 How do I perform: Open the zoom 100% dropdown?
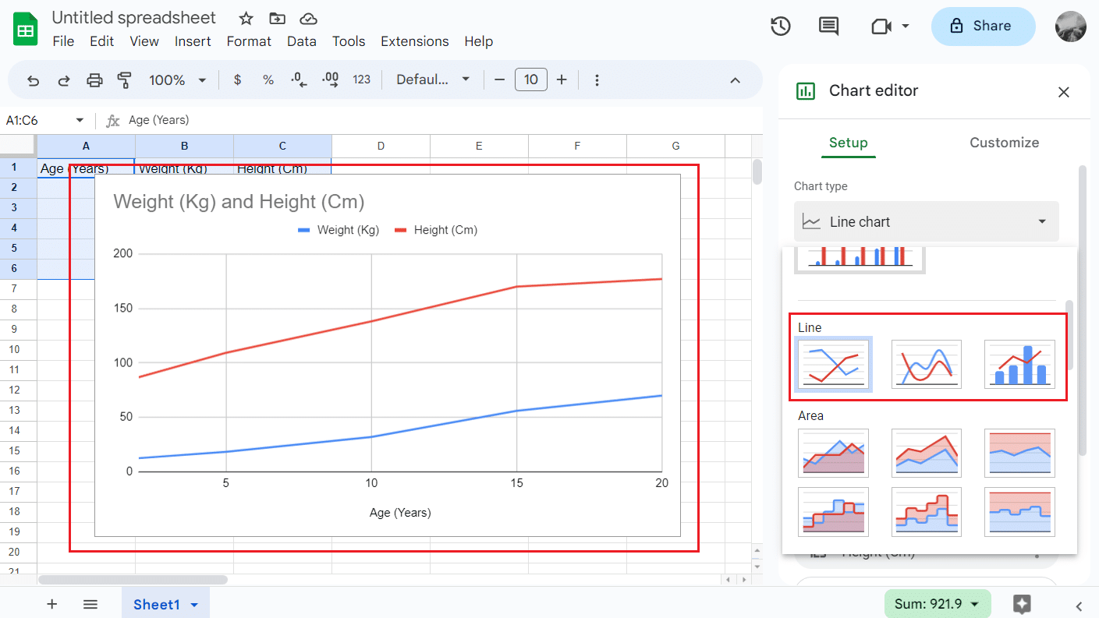pyautogui.click(x=178, y=79)
